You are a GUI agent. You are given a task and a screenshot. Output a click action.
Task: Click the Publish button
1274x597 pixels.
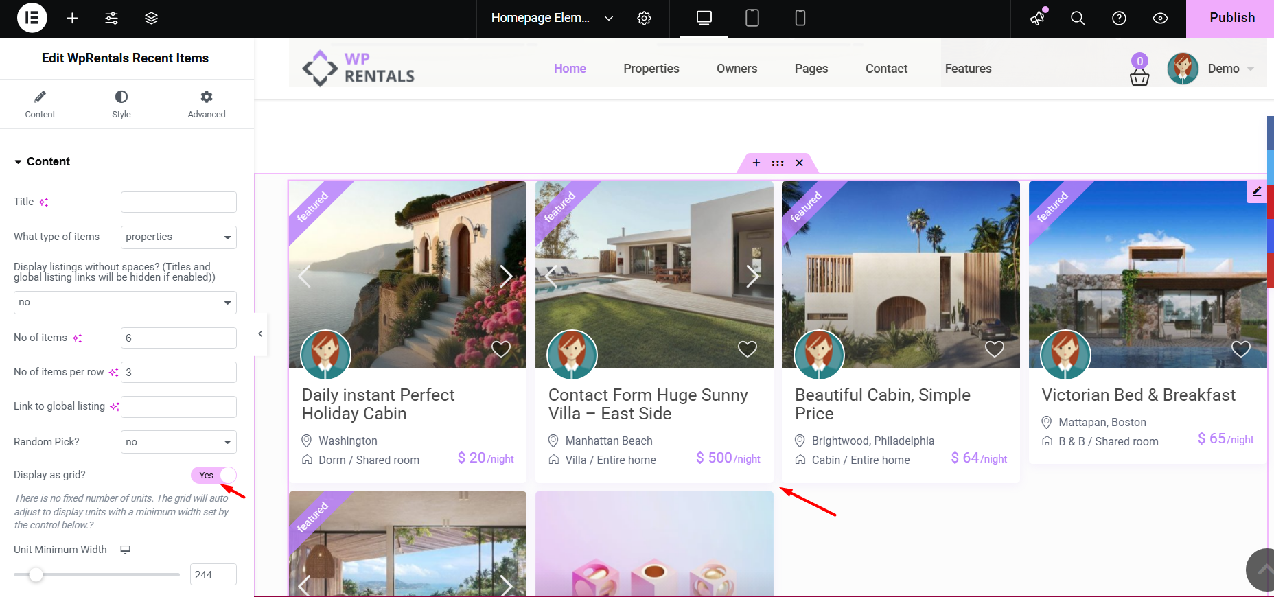[x=1231, y=19]
